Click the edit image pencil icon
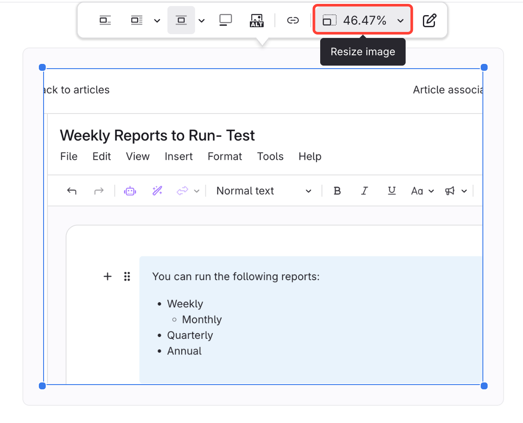This screenshot has width=523, height=423. click(429, 20)
